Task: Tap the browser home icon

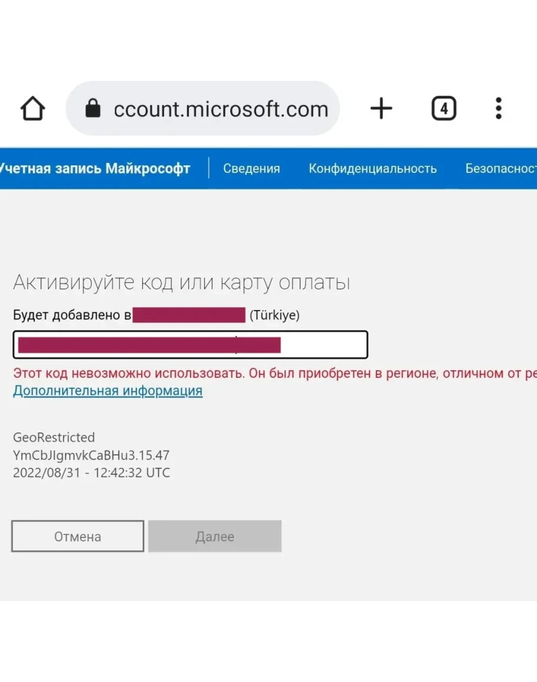Action: coord(32,109)
